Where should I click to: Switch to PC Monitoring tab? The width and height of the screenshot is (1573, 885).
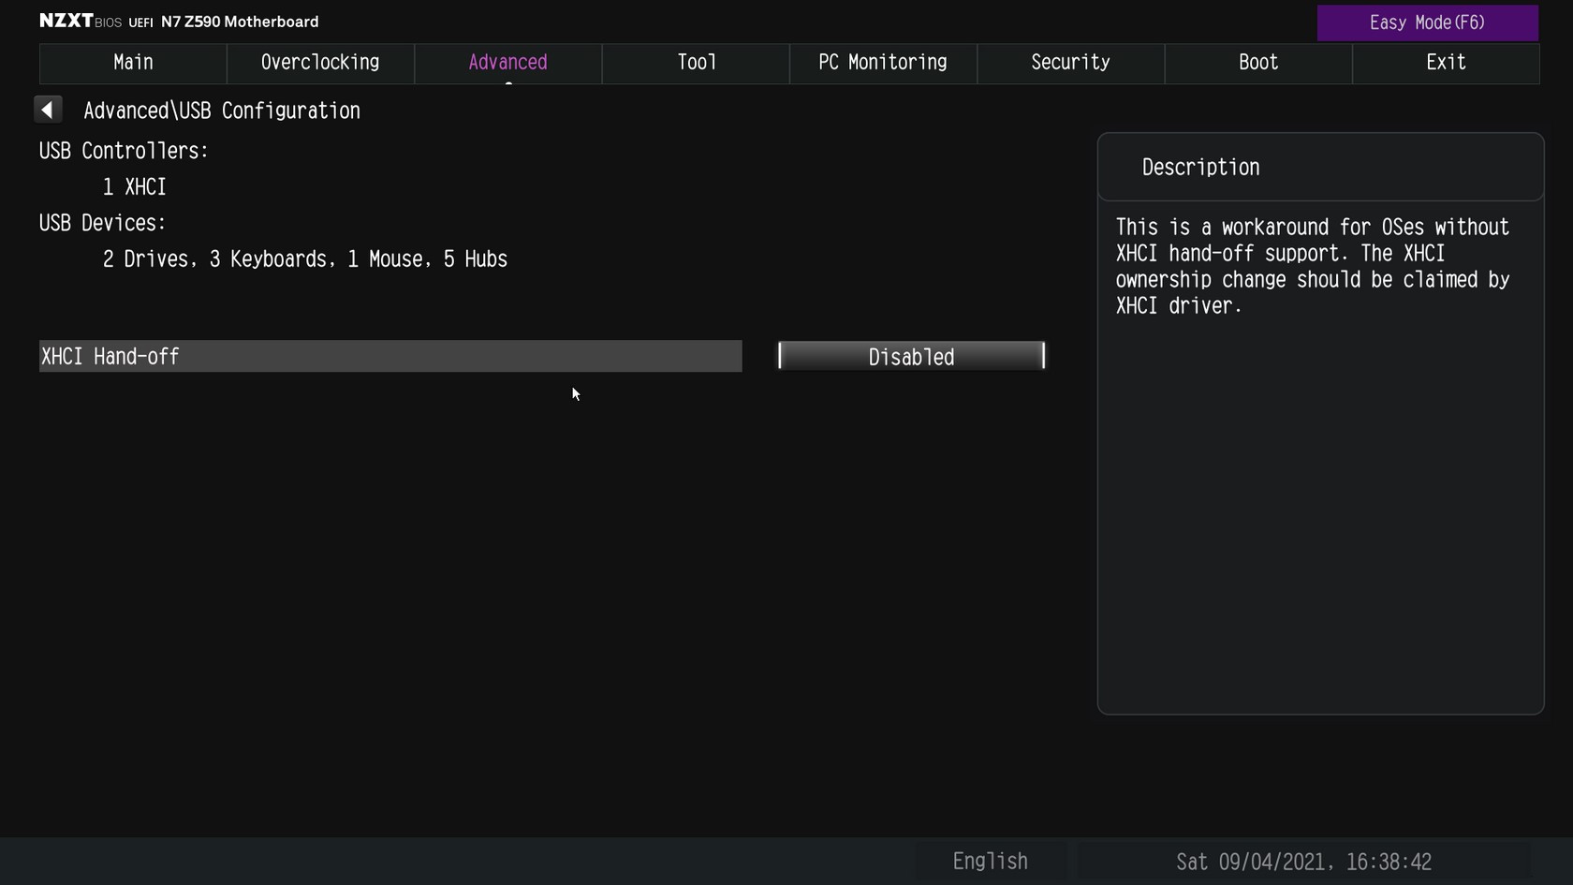(883, 63)
